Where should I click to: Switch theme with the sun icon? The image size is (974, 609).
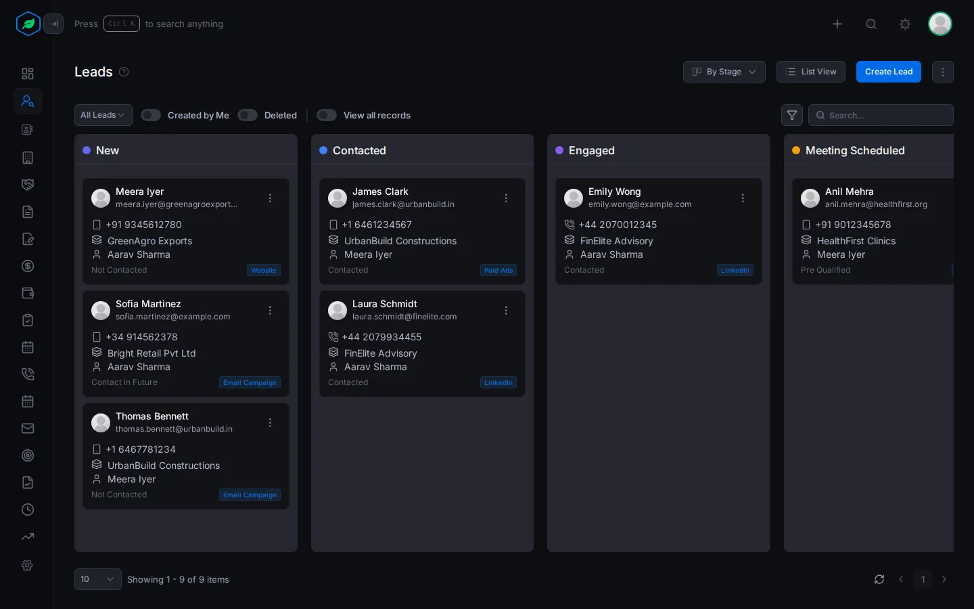905,24
